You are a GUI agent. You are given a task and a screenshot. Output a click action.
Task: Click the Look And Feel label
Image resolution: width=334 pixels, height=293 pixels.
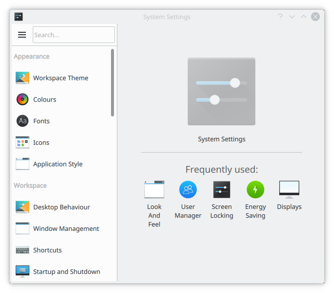pos(154,215)
